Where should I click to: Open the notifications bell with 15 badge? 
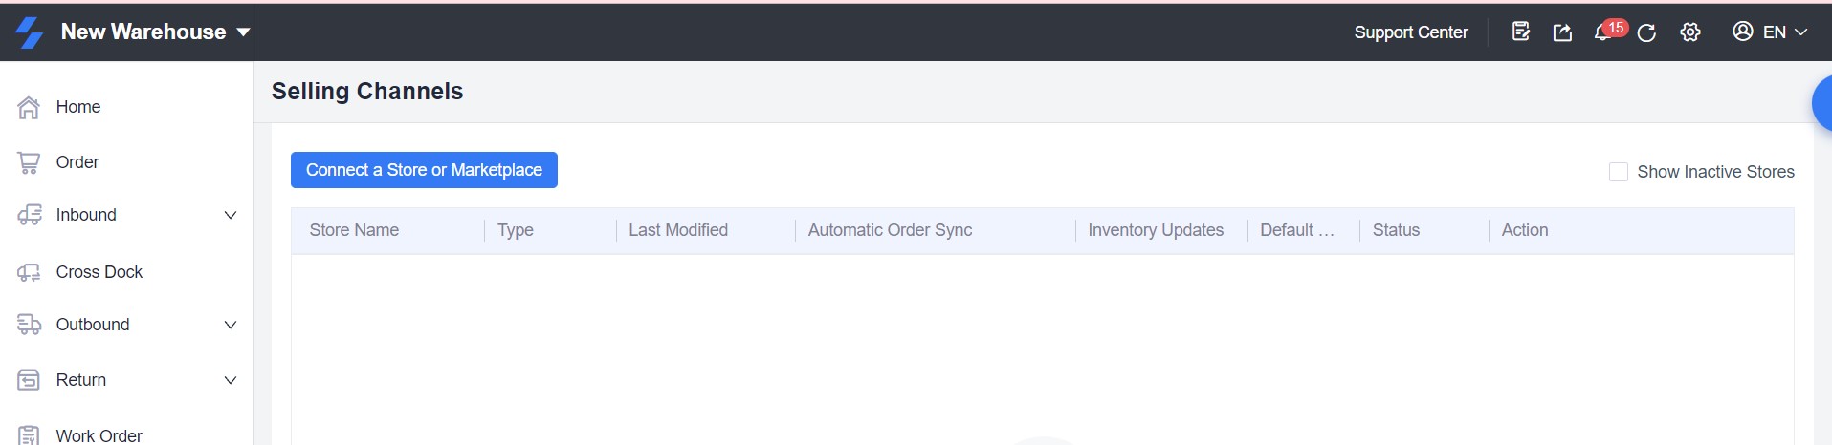click(1603, 32)
